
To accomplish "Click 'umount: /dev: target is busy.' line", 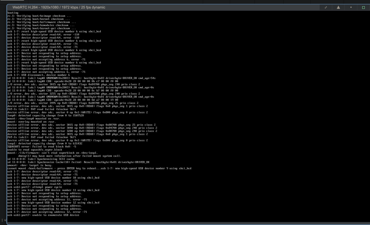I will pos(30,165).
